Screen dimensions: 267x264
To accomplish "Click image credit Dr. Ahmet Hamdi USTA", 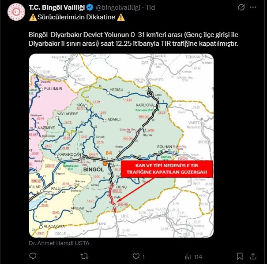I will (59, 243).
